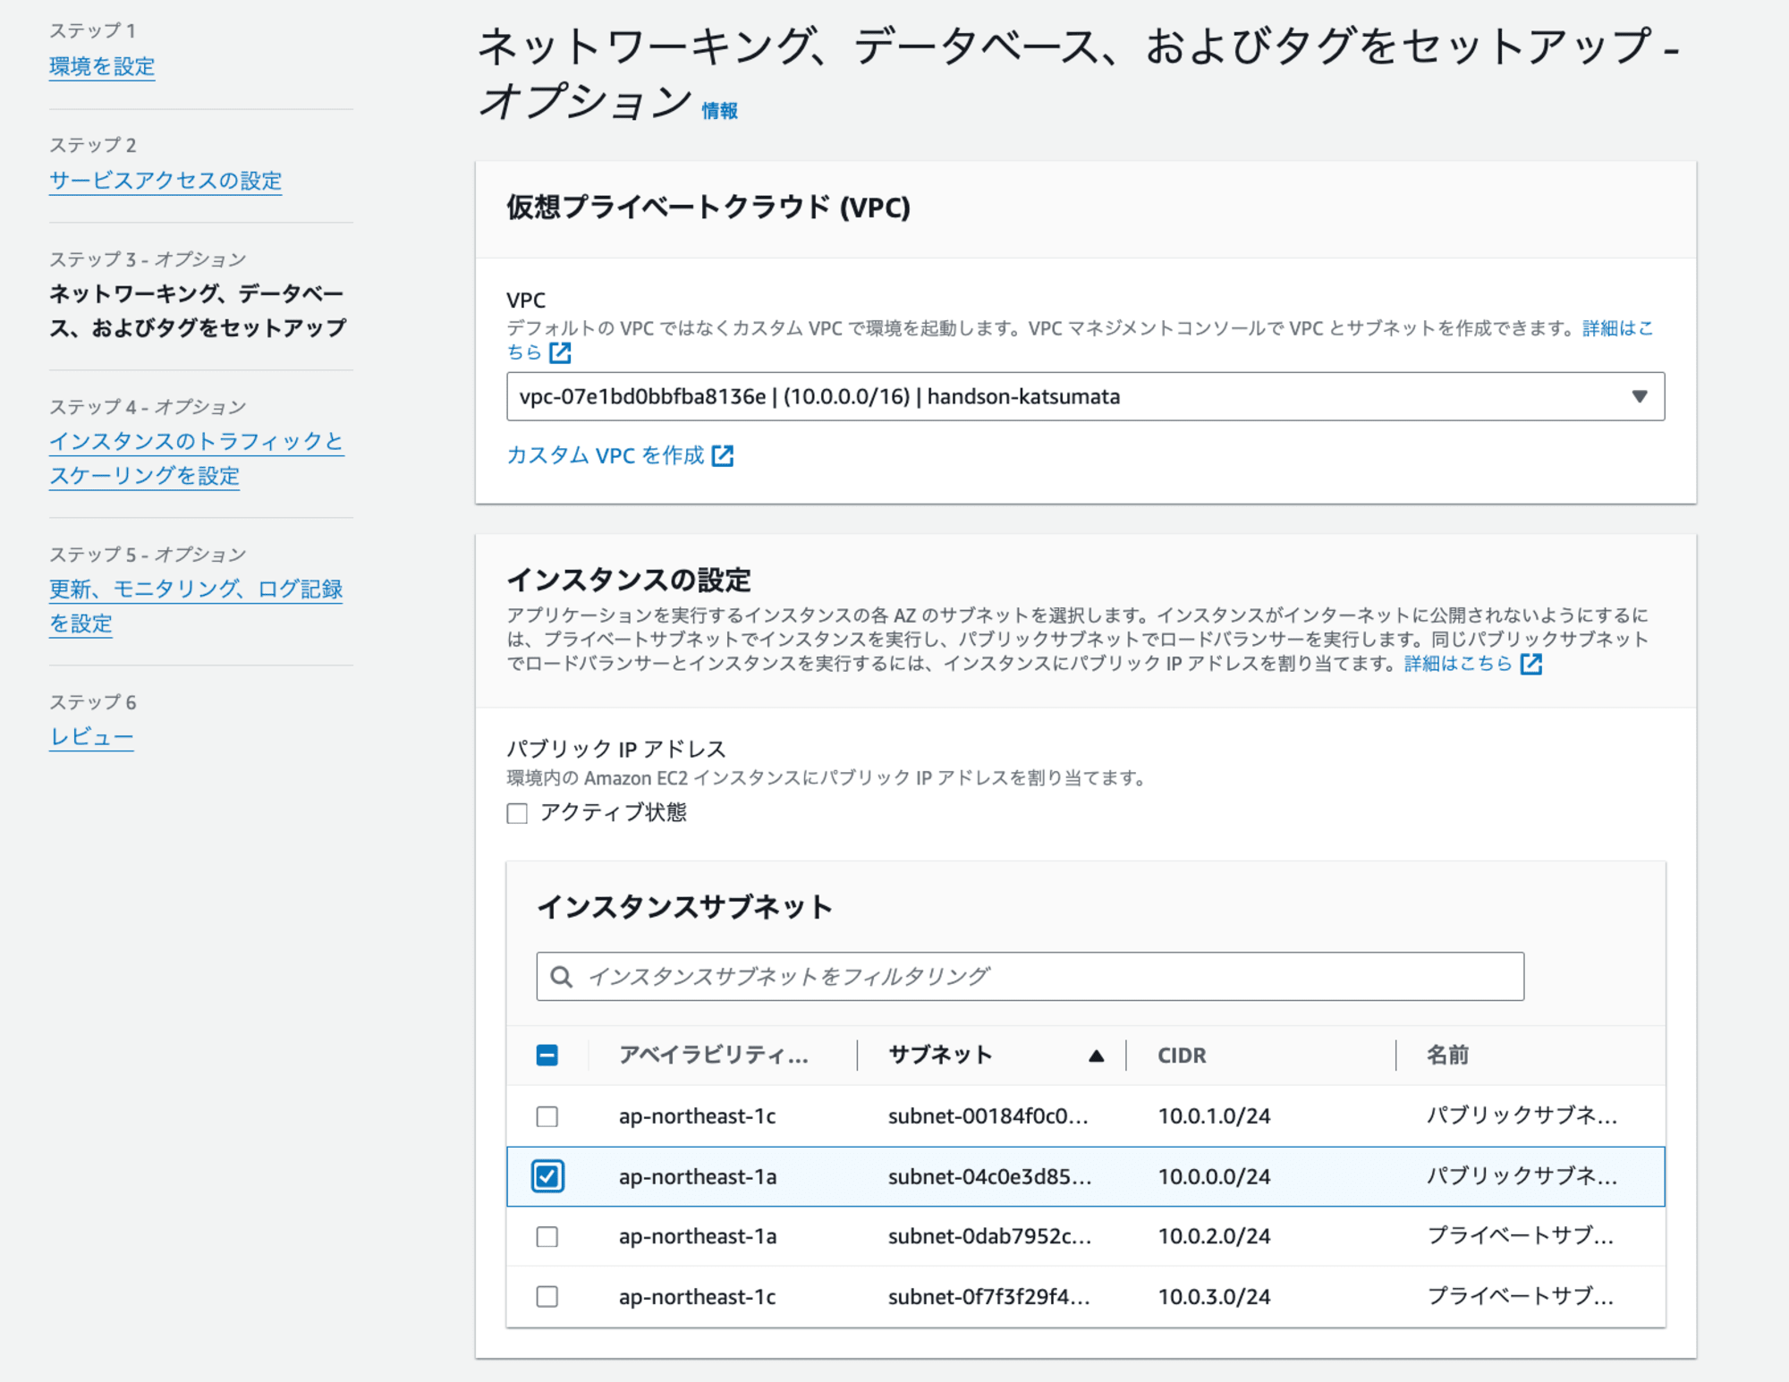Check the 10.0.1.0/24 subnet row checkbox
This screenshot has width=1789, height=1382.
click(547, 1116)
